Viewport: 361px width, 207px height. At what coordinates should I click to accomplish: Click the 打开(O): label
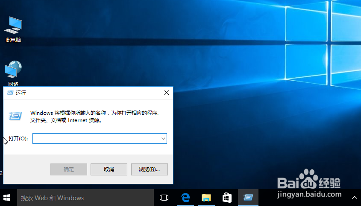pyautogui.click(x=18, y=139)
